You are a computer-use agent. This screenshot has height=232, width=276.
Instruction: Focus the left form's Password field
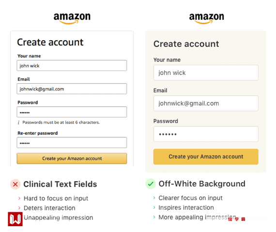coord(72,112)
